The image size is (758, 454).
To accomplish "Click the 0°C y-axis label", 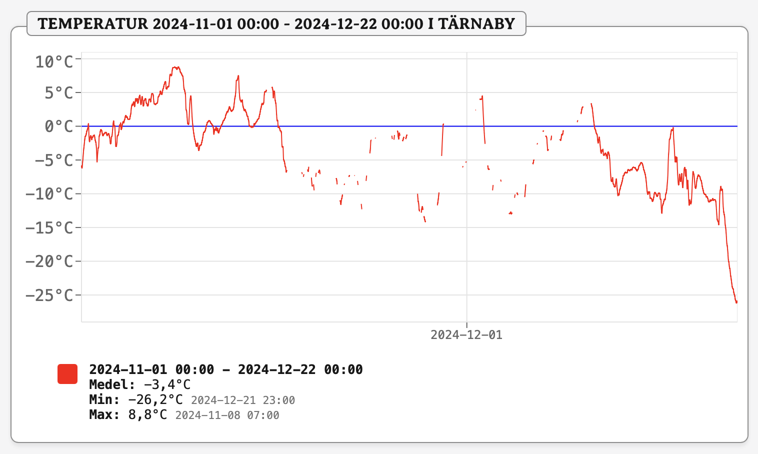I will pyautogui.click(x=58, y=126).
